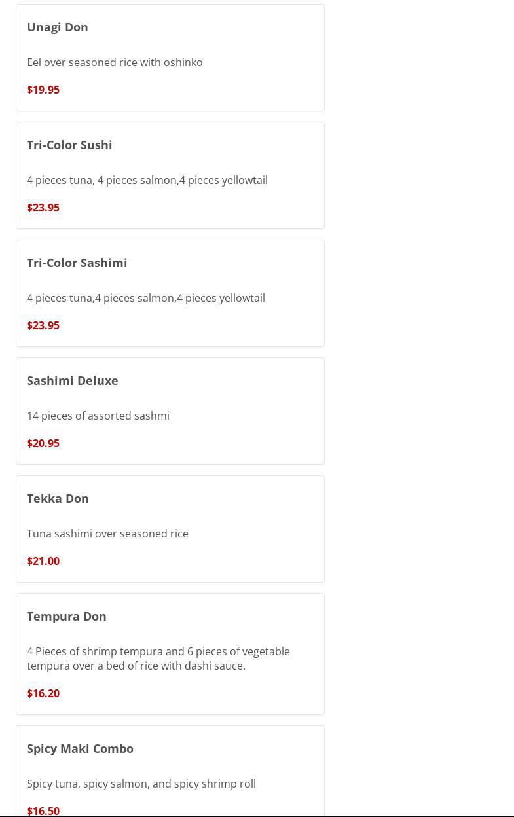
Task: Click the "14 pieces of assorted sashmi" text
Action: point(98,416)
